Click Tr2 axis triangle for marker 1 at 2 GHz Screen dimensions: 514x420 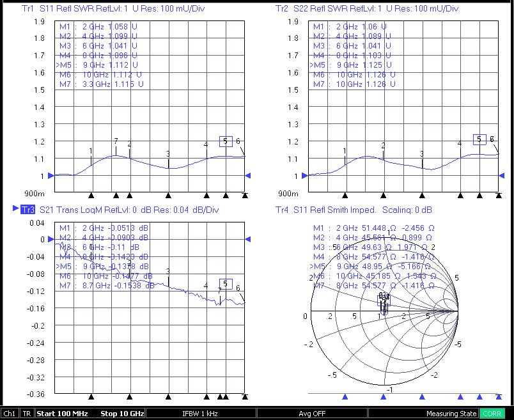coord(345,196)
